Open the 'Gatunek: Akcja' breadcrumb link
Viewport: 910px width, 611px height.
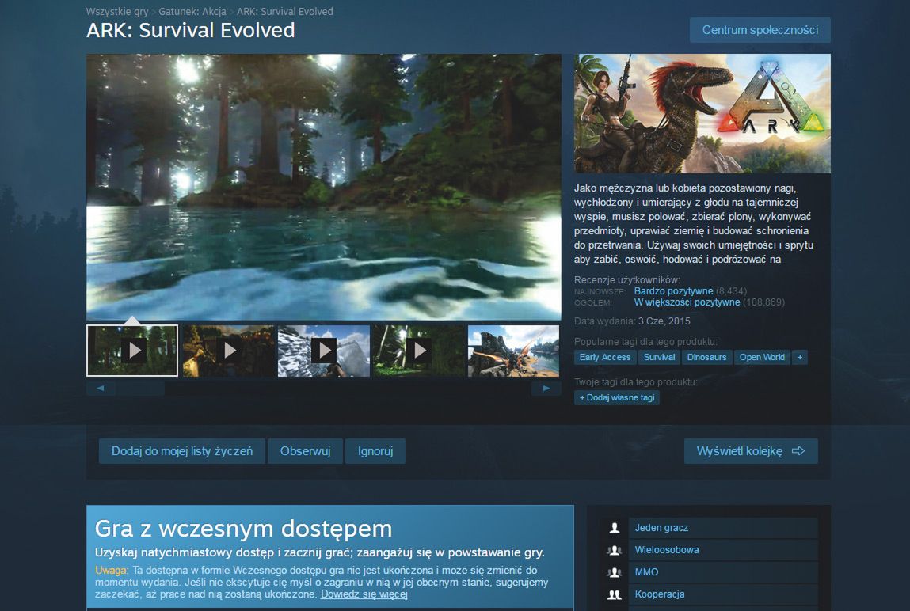pos(192,11)
